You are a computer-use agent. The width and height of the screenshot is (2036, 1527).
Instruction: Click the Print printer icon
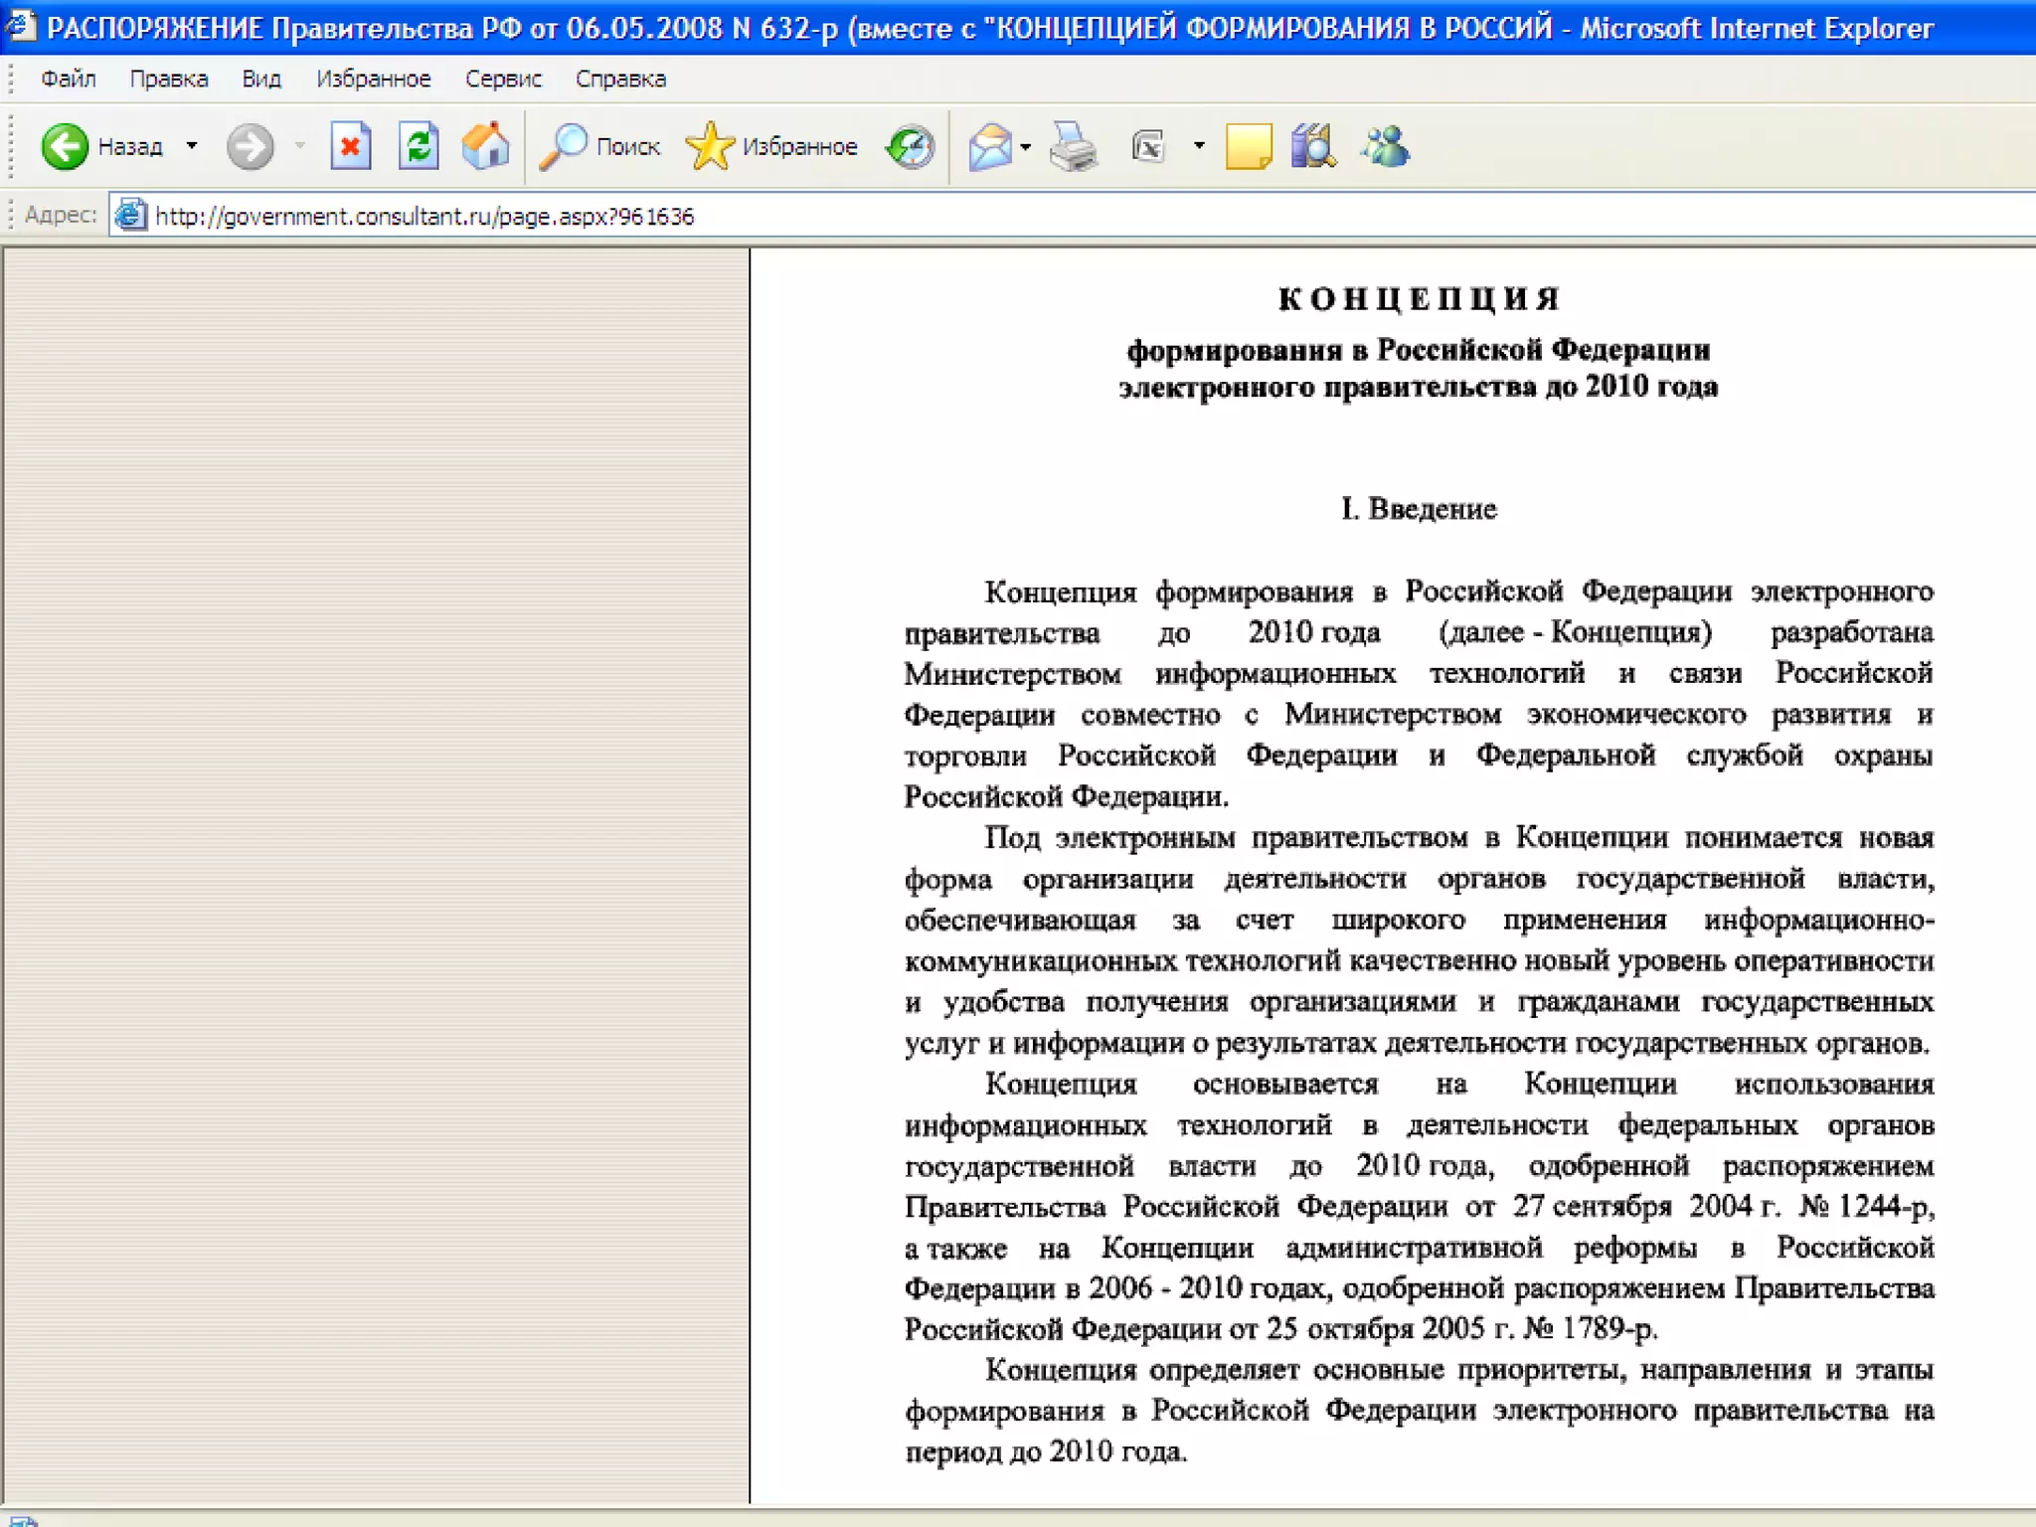tap(1074, 147)
